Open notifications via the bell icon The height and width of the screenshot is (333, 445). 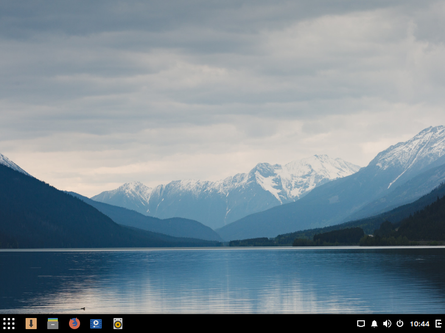tap(374, 324)
